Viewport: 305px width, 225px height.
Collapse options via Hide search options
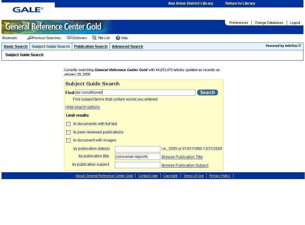[x=82, y=107]
